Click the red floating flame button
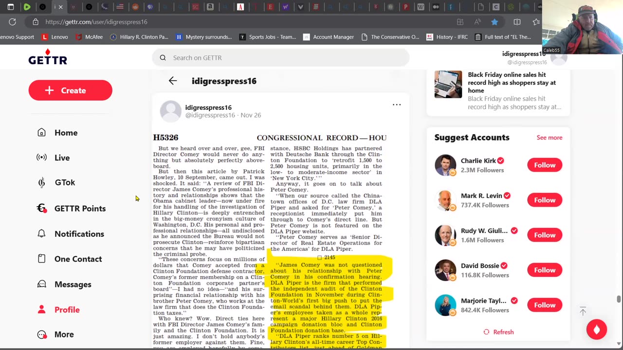 [x=597, y=329]
